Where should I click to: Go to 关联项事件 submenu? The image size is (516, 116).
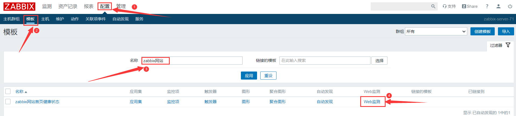point(96,19)
